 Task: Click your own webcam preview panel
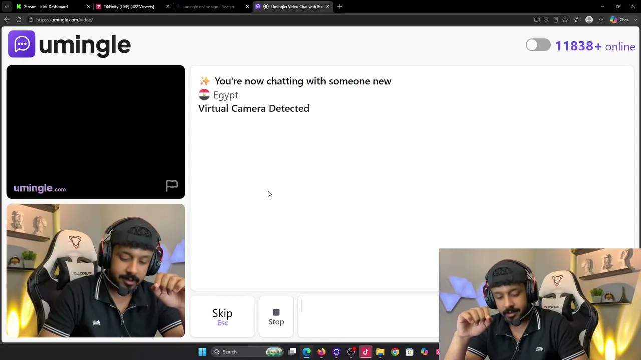pyautogui.click(x=96, y=271)
